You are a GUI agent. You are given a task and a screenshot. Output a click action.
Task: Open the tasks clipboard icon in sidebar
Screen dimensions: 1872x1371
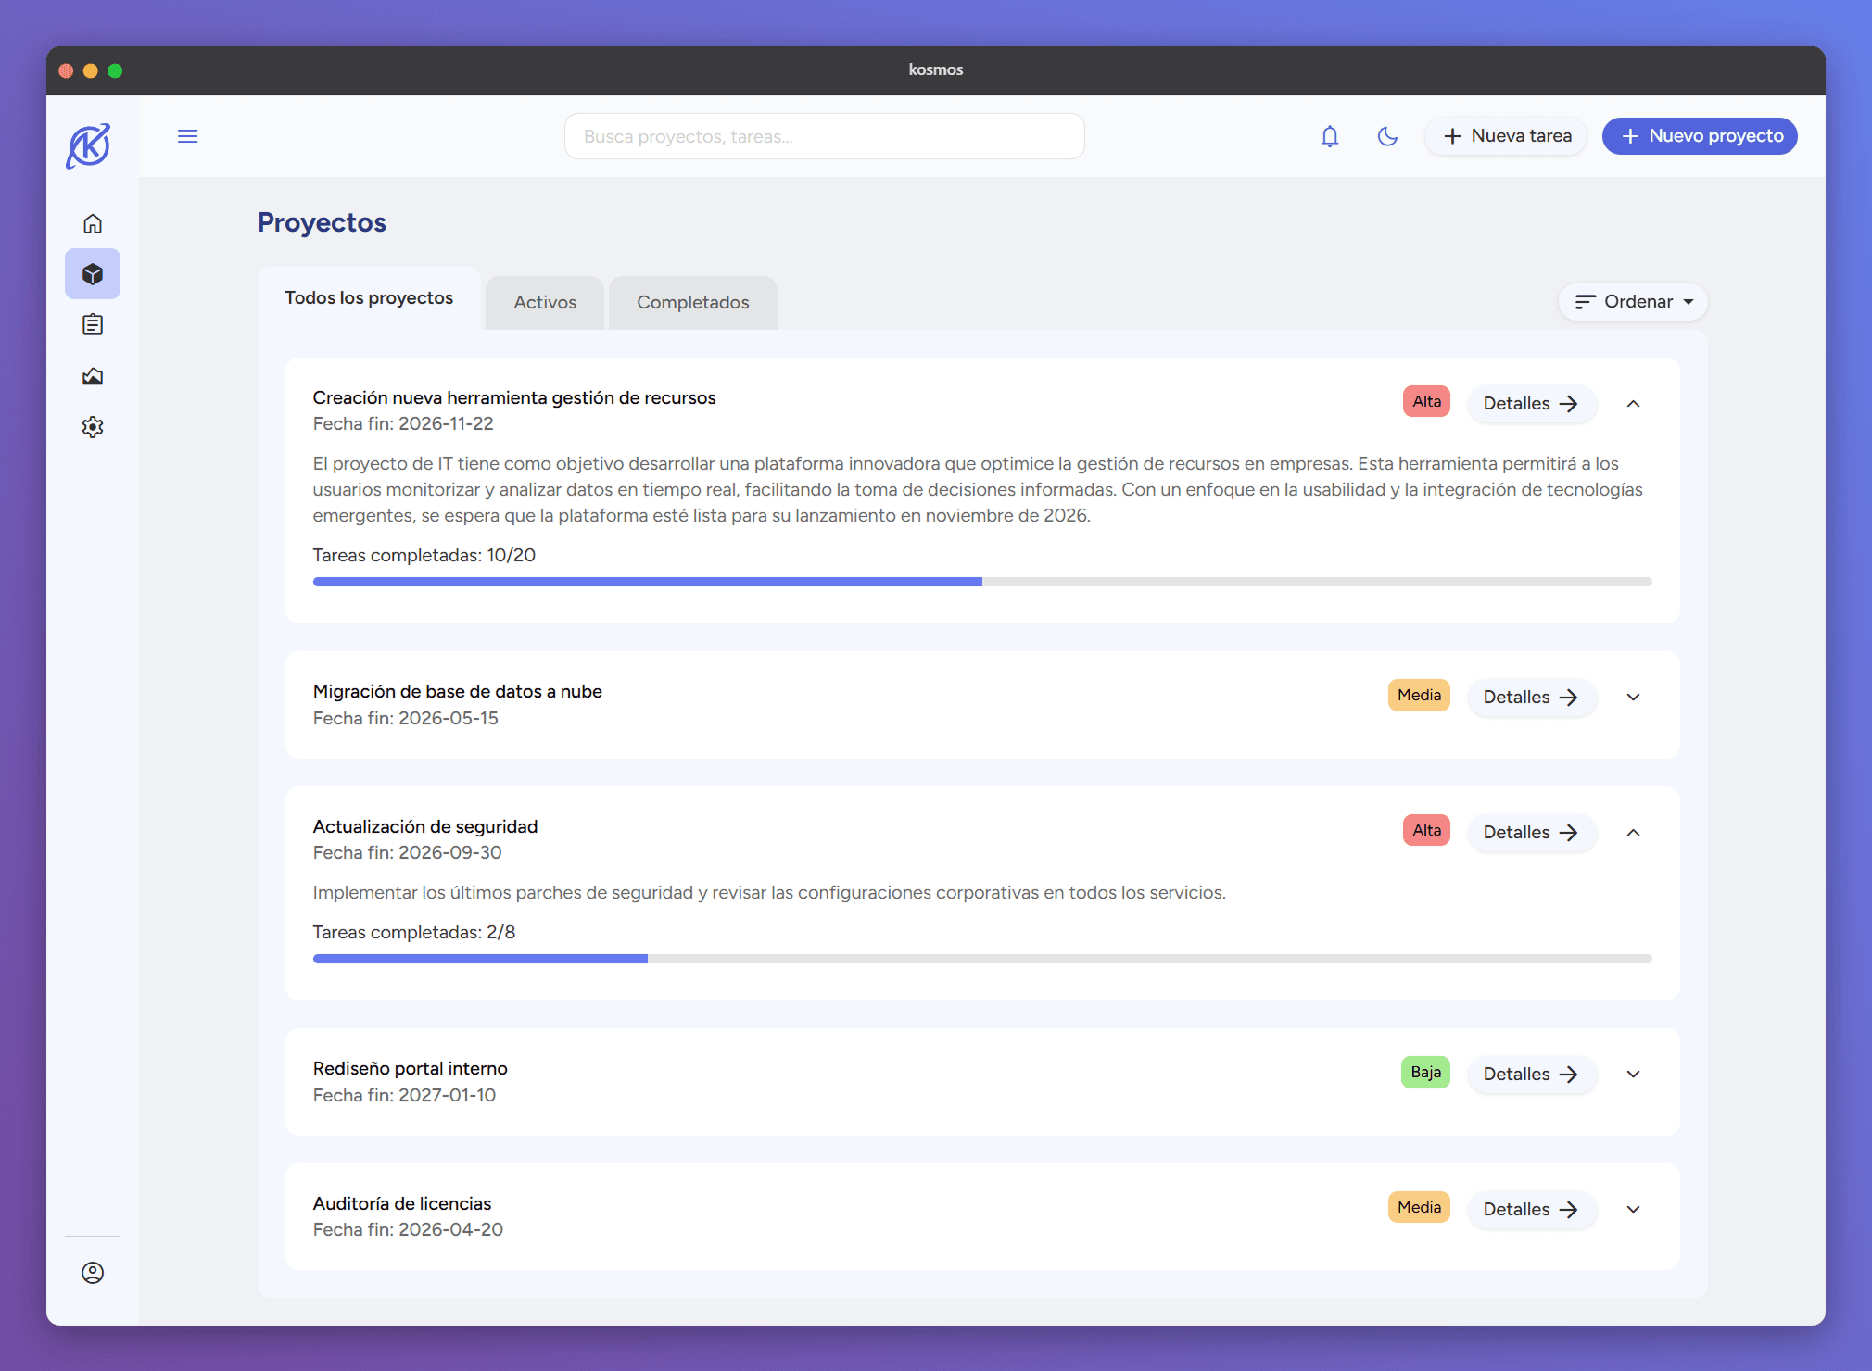tap(93, 325)
